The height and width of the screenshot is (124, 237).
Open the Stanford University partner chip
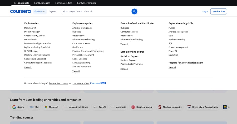[x=170, y=107]
